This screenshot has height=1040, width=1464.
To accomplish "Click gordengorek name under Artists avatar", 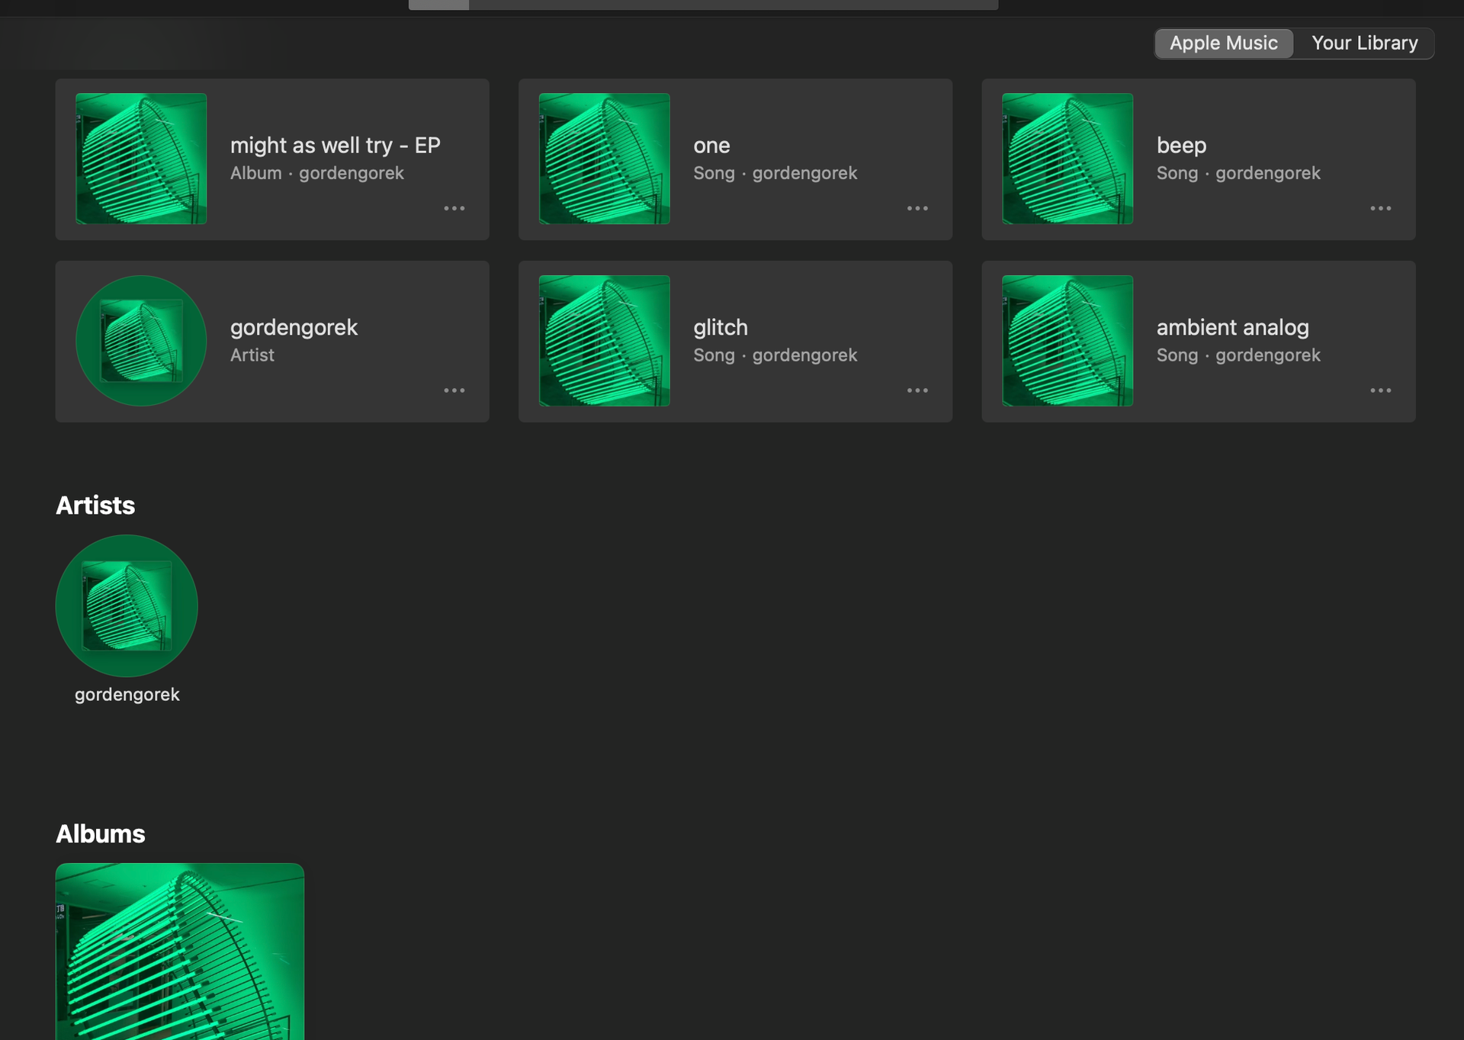I will pyautogui.click(x=127, y=695).
